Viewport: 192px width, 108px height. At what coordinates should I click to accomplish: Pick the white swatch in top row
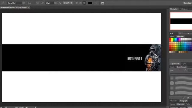click(181, 39)
